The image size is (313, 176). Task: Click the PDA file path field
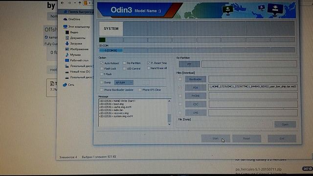[253, 87]
